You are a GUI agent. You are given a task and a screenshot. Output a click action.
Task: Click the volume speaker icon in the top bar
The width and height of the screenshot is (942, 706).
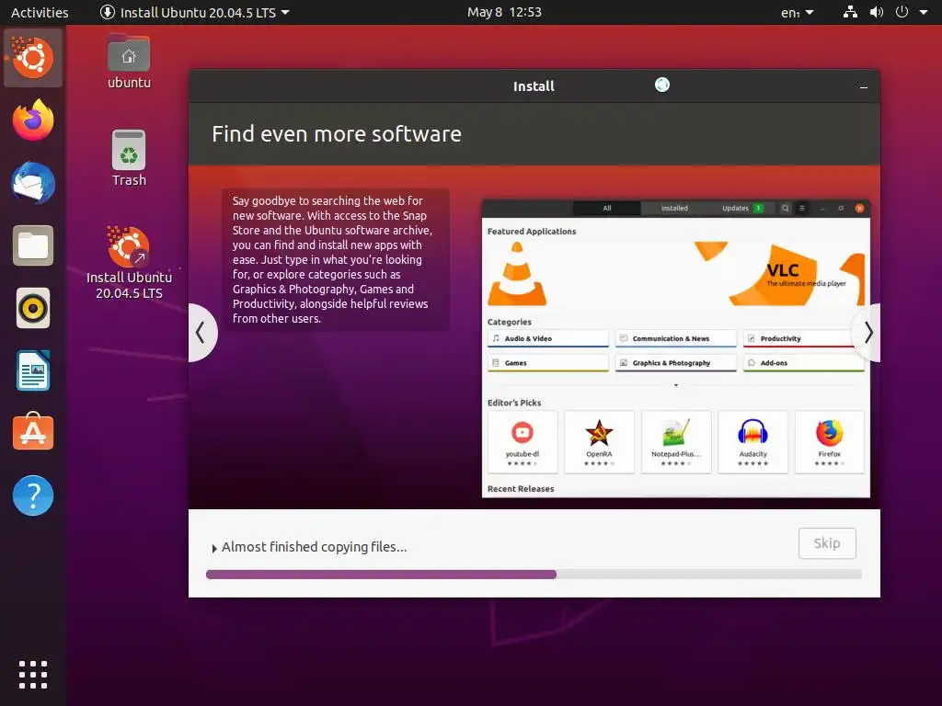[877, 12]
